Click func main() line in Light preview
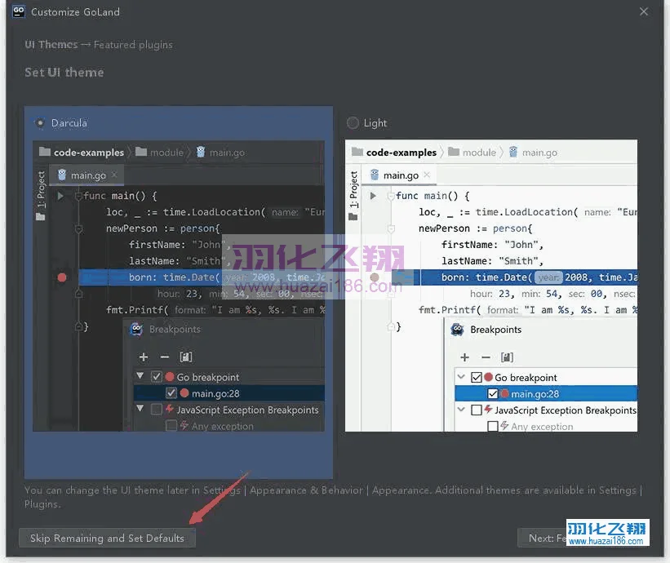Image resolution: width=670 pixels, height=563 pixels. [x=433, y=196]
